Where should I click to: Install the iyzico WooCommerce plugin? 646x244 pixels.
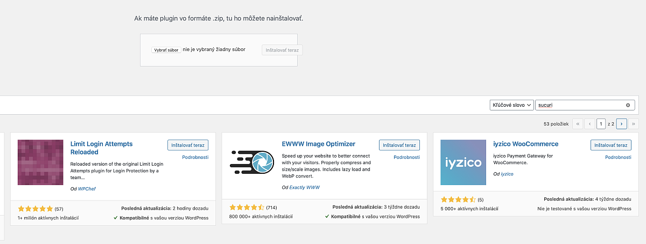point(610,145)
